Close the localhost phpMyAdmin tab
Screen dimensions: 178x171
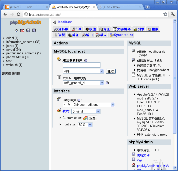[94, 7]
